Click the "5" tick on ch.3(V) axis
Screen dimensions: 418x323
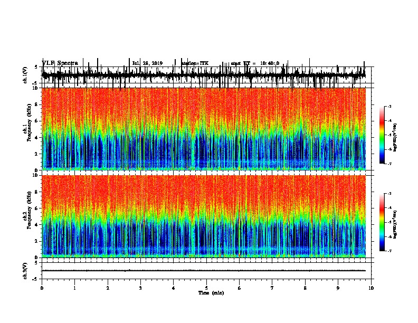(36, 263)
